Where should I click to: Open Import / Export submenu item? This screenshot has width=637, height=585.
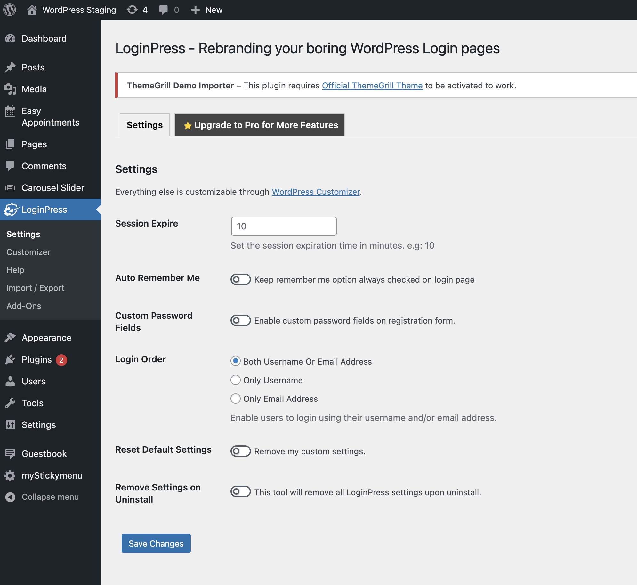pyautogui.click(x=36, y=288)
